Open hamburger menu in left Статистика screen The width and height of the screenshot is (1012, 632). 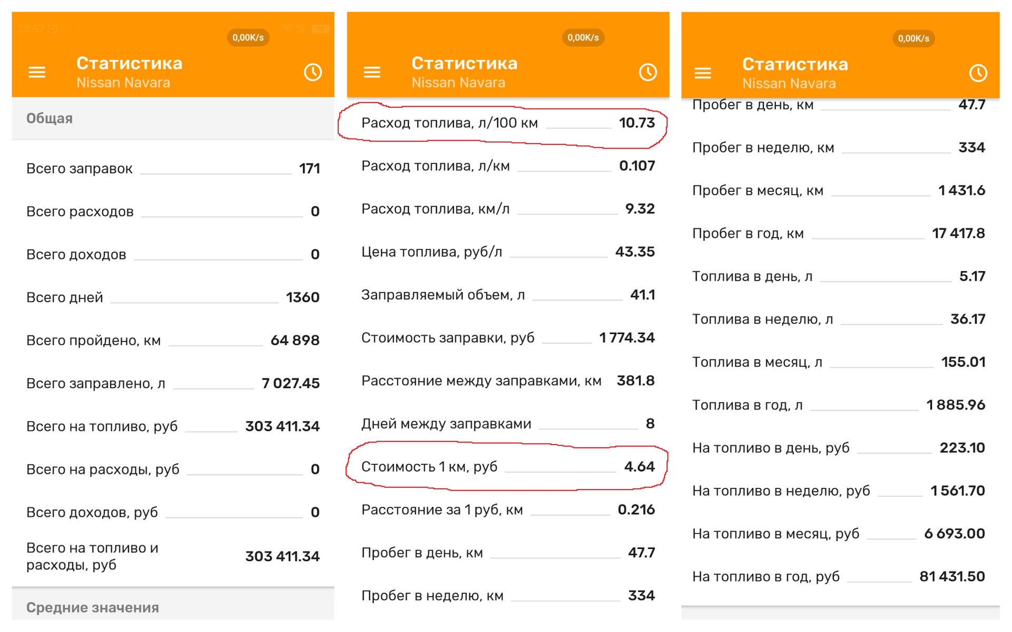(x=37, y=72)
